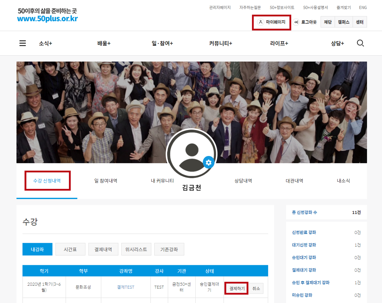
Task: Open the 배움+ menu
Action: pos(104,43)
